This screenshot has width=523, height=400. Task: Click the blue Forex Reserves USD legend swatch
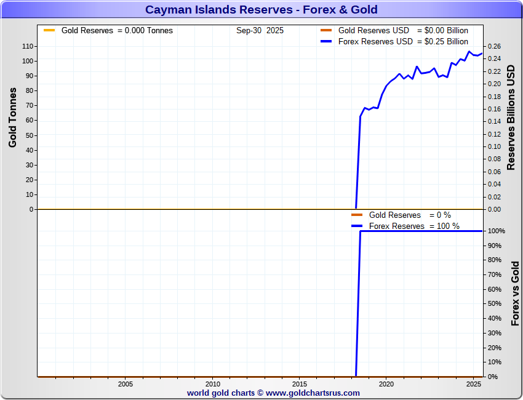point(326,41)
